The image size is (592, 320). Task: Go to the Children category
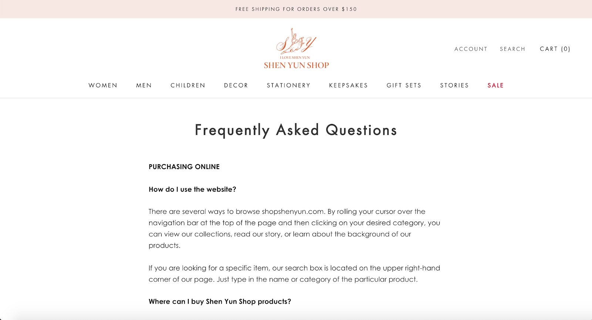(188, 85)
